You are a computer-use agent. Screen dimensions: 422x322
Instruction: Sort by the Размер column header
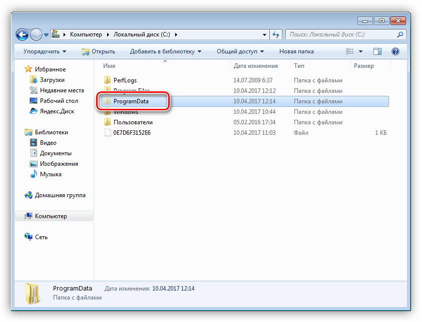(363, 66)
